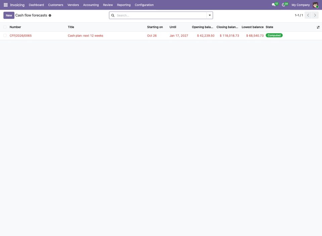Click the Oct 26 starting date cell

(152, 36)
